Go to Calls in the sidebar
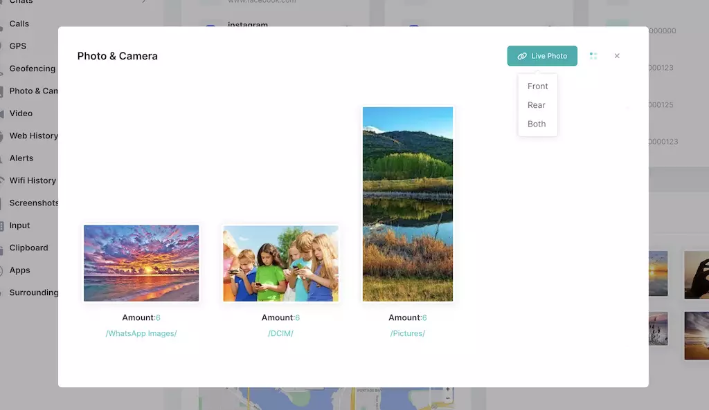This screenshot has width=709, height=410. (19, 24)
